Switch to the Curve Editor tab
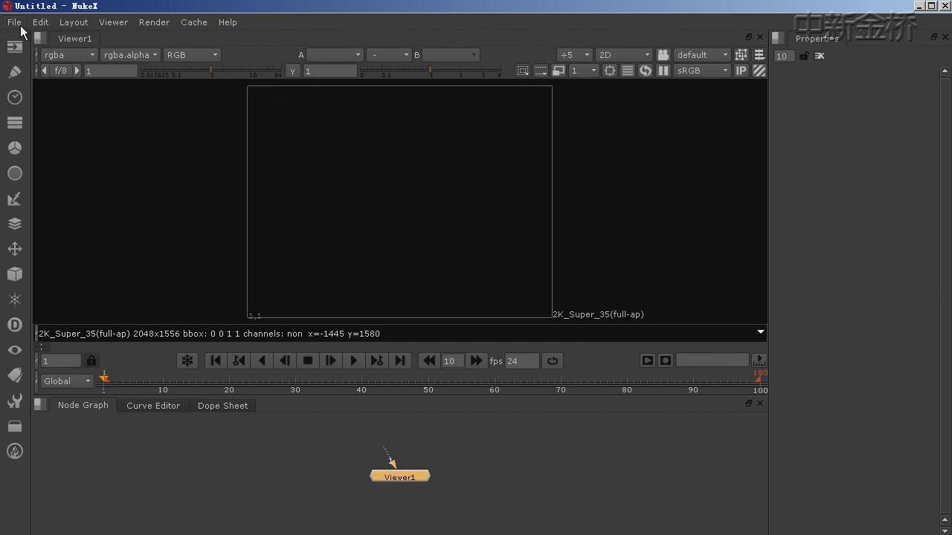The height and width of the screenshot is (535, 952). pyautogui.click(x=153, y=406)
